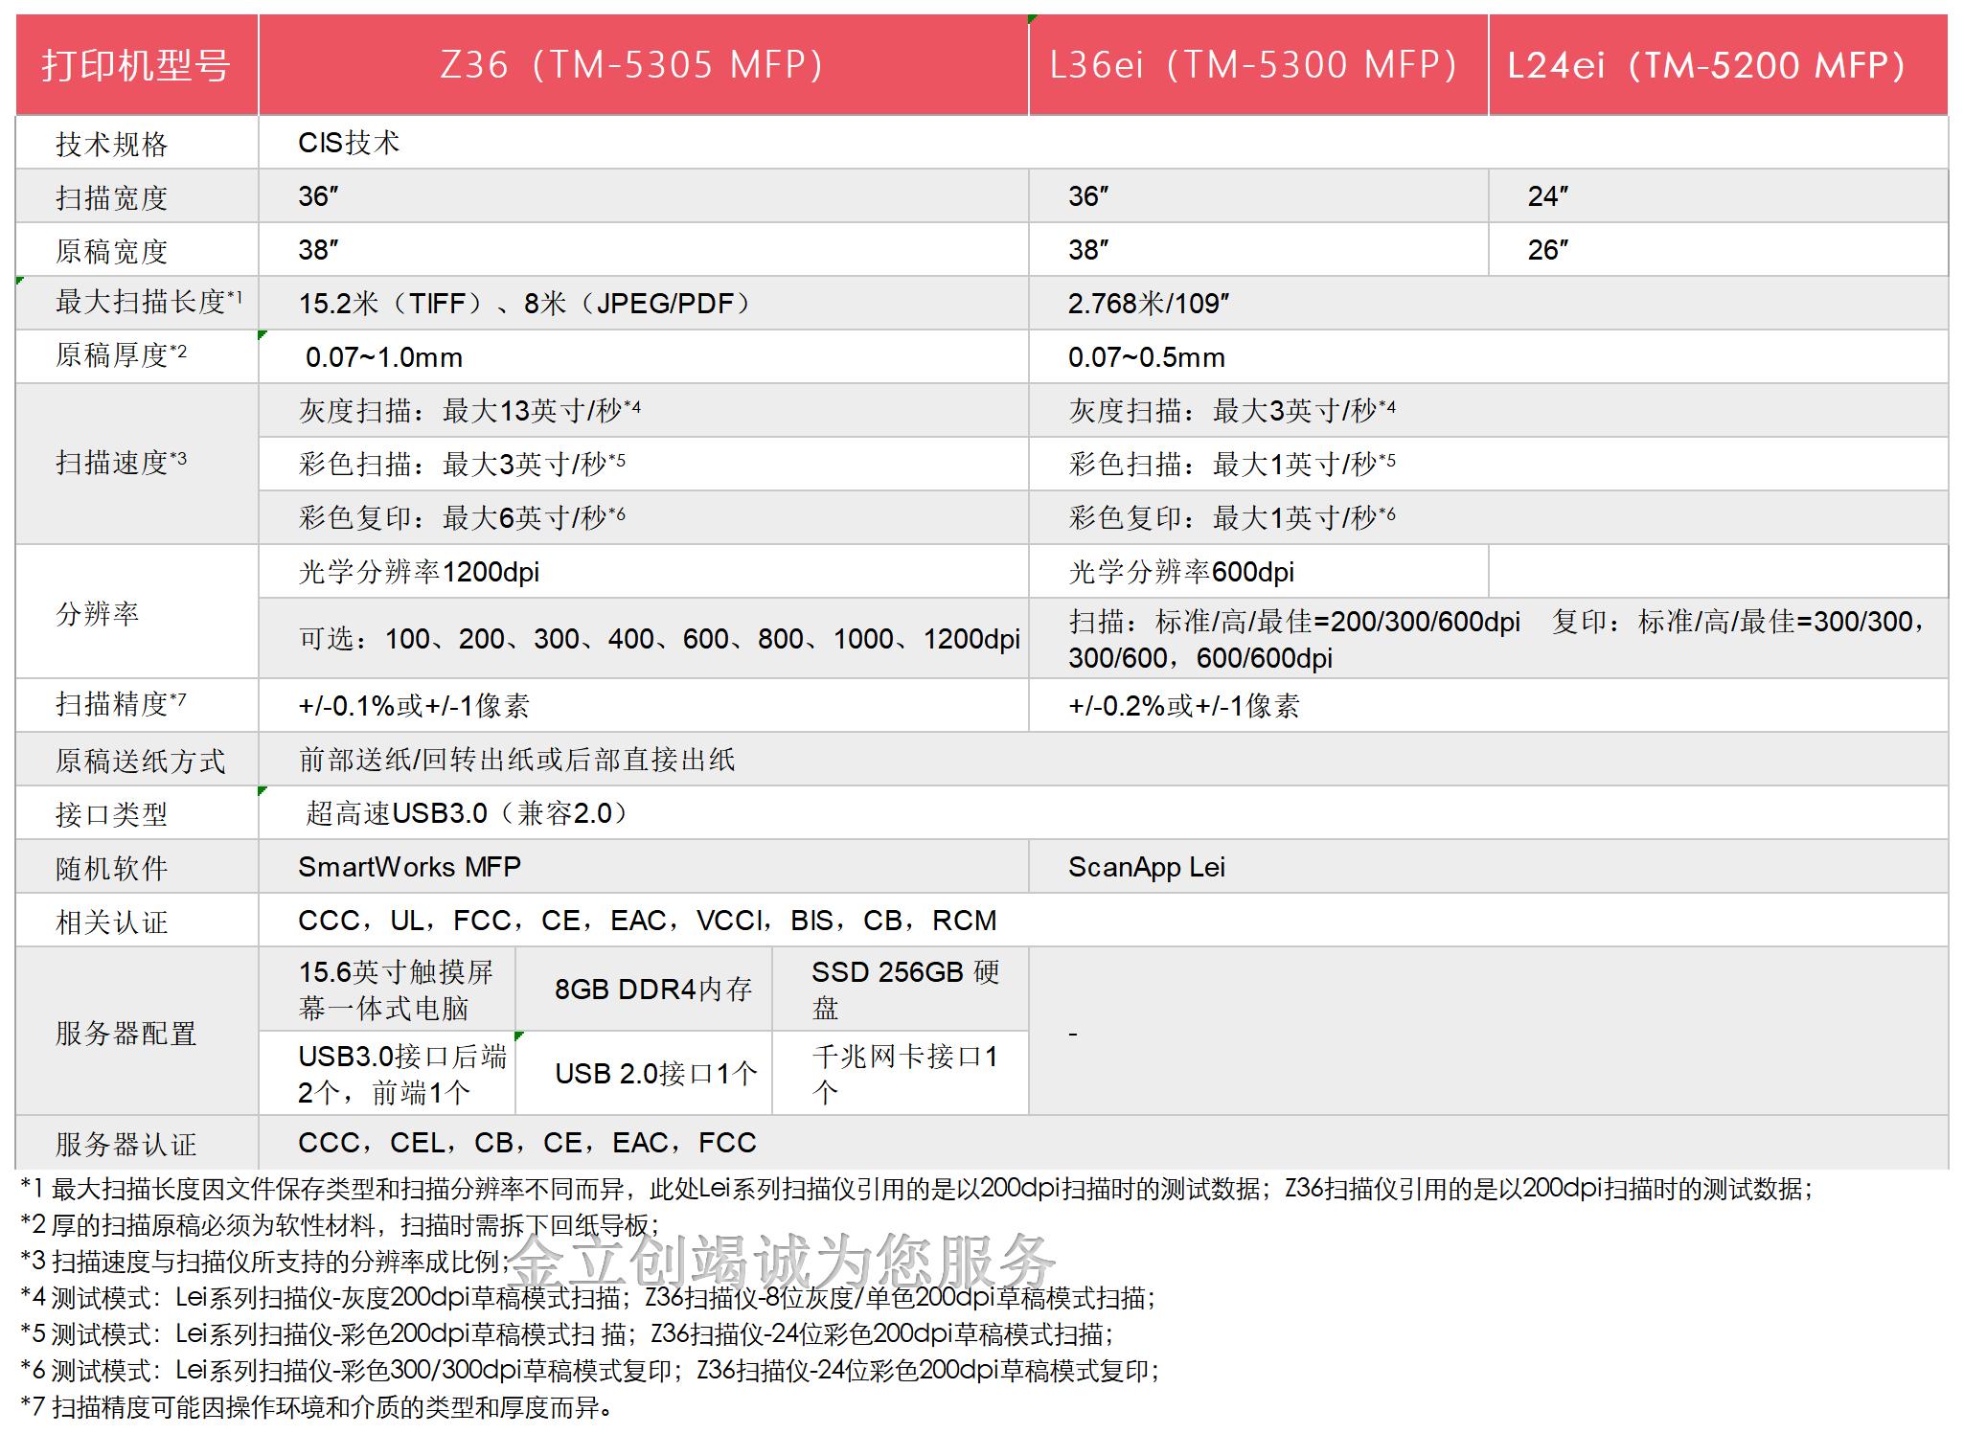Click the SSD 256GB 硬盘 cell
Screen dimensions: 1964x1434
click(x=901, y=990)
